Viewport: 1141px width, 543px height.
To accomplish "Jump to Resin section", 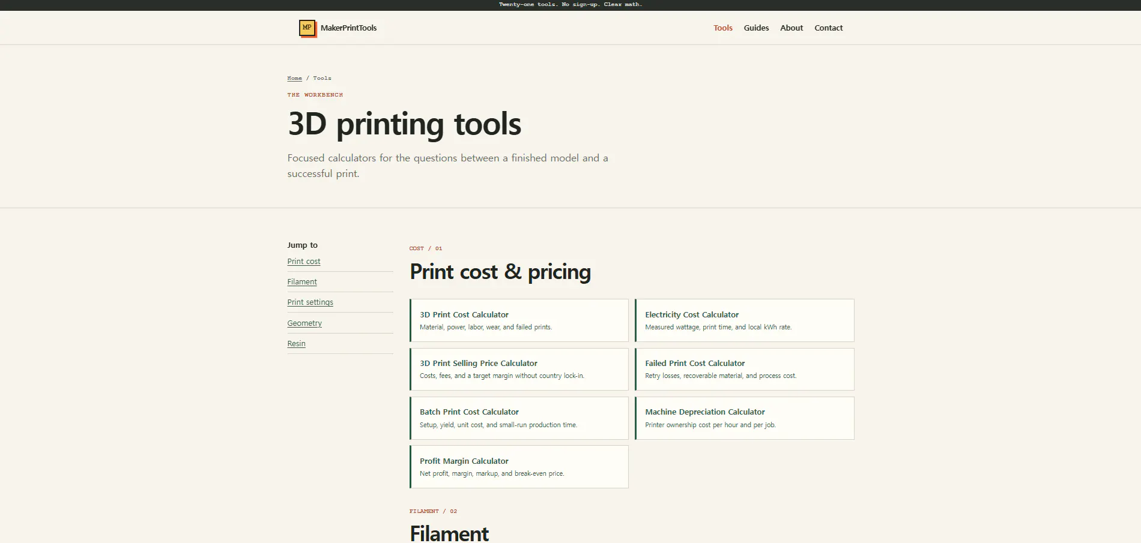I will 296,344.
